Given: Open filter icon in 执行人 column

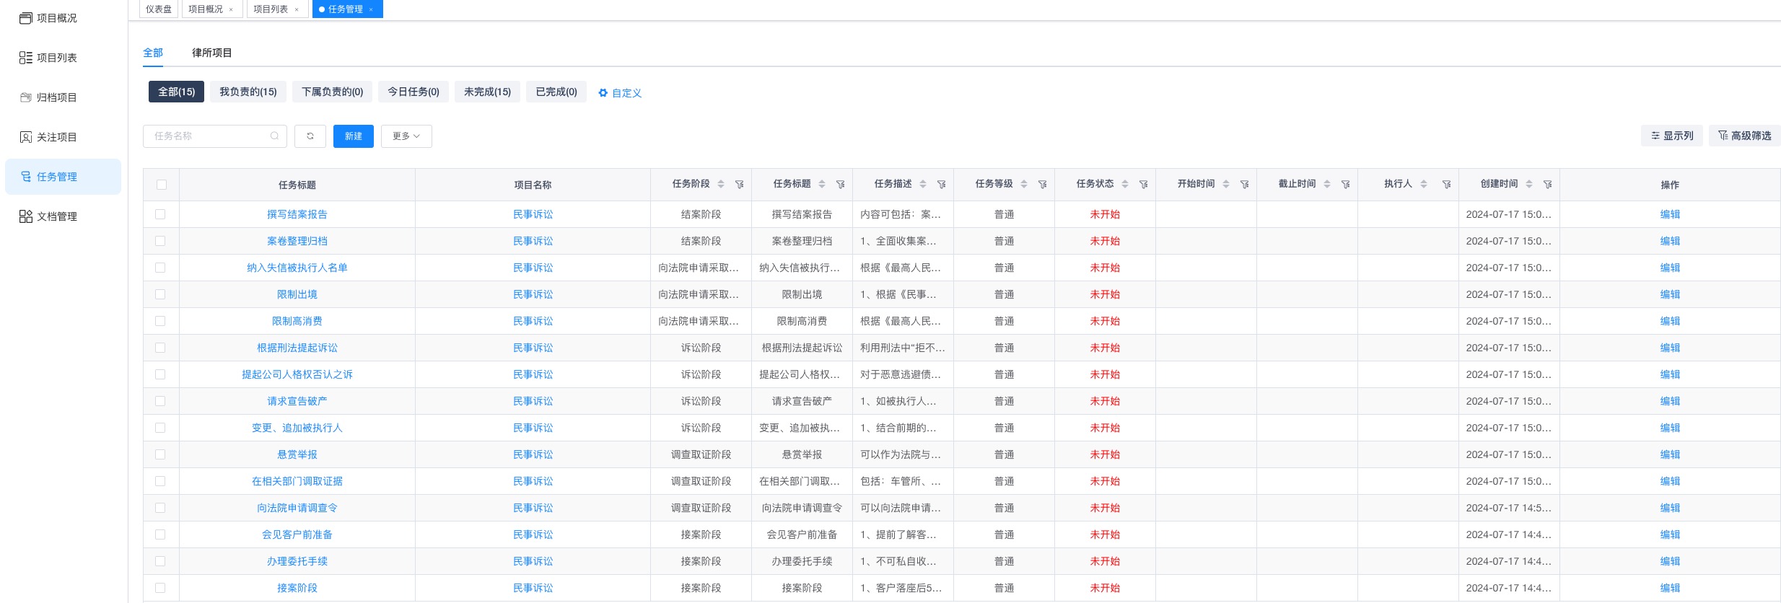Looking at the screenshot, I should [x=1446, y=185].
